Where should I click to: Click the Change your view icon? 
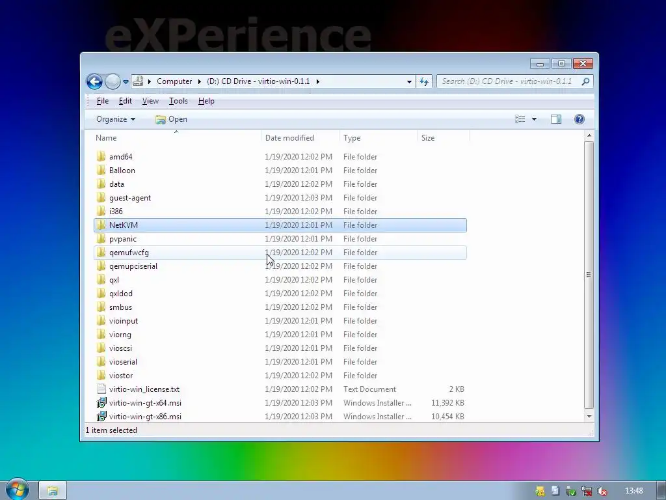520,119
